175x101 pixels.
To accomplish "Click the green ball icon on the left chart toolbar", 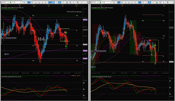I will click(10, 2).
